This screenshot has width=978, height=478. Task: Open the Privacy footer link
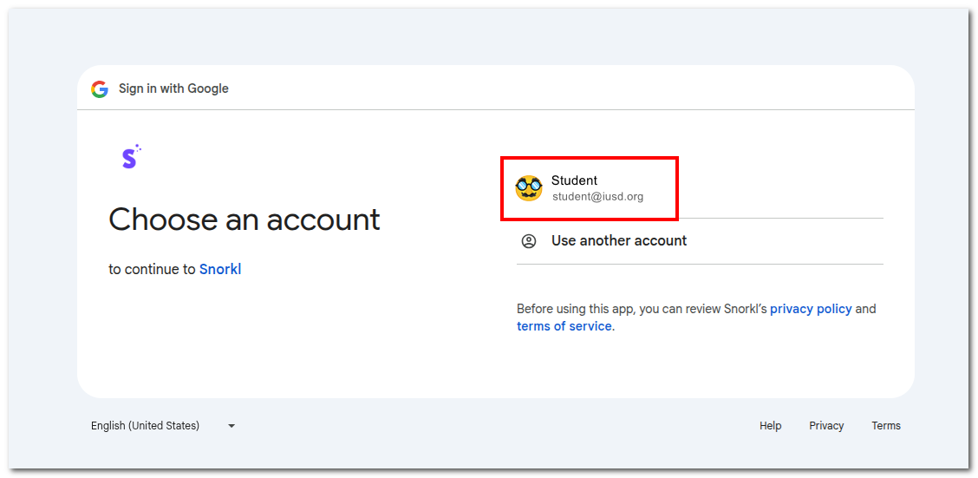[826, 426]
